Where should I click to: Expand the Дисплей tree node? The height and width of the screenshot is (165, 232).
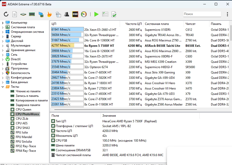(3, 41)
